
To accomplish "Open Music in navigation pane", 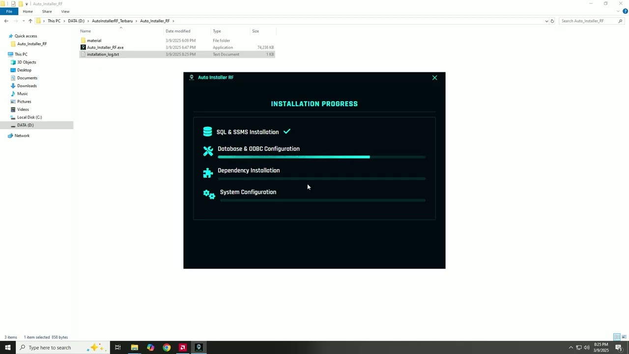I will click(x=23, y=93).
